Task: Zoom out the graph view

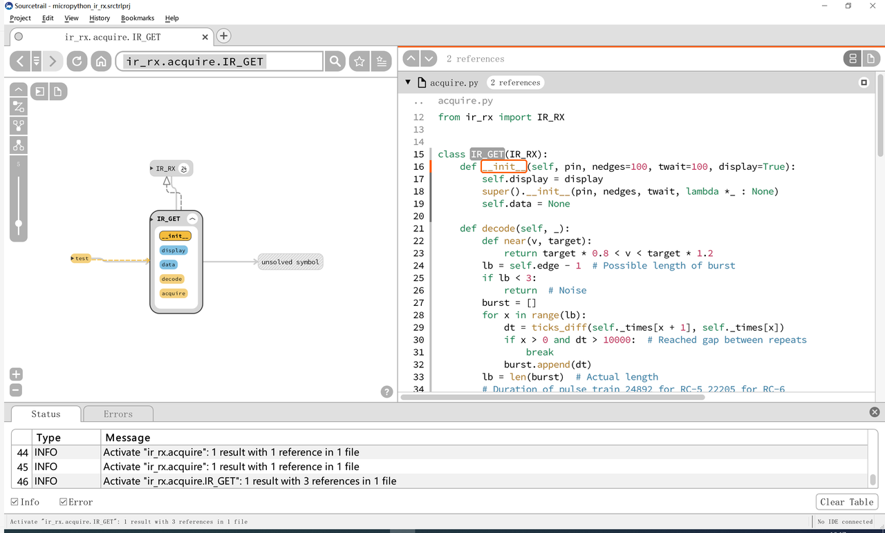Action: (16, 390)
